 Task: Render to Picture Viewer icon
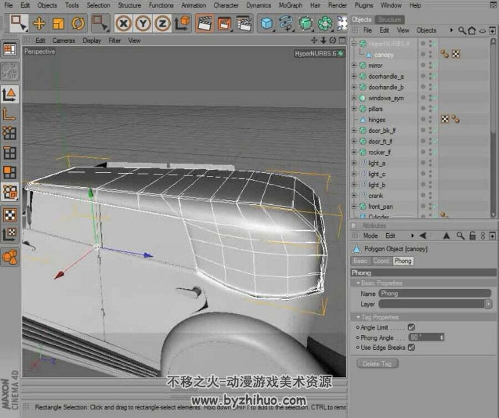(x=225, y=23)
